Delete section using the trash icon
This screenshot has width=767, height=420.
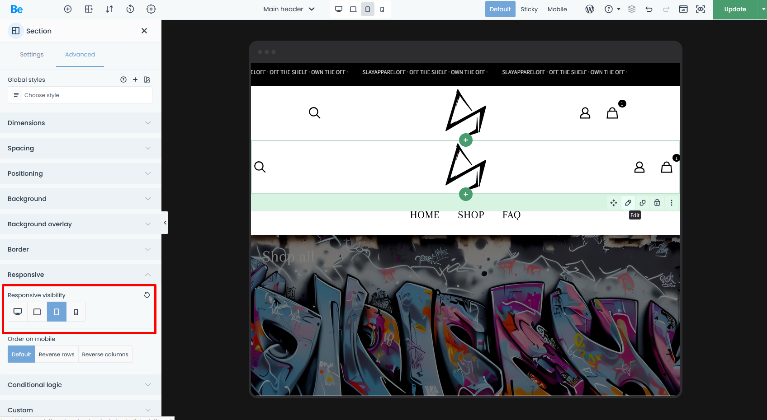tap(657, 203)
